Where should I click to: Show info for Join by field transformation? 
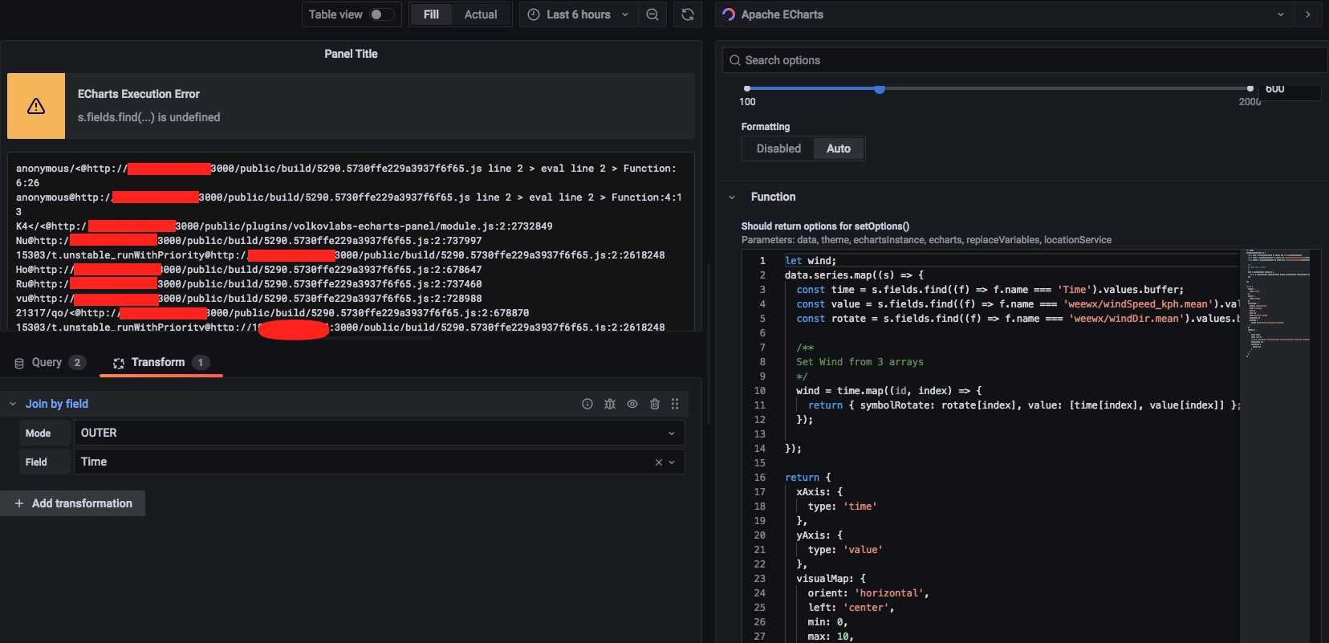pos(587,404)
